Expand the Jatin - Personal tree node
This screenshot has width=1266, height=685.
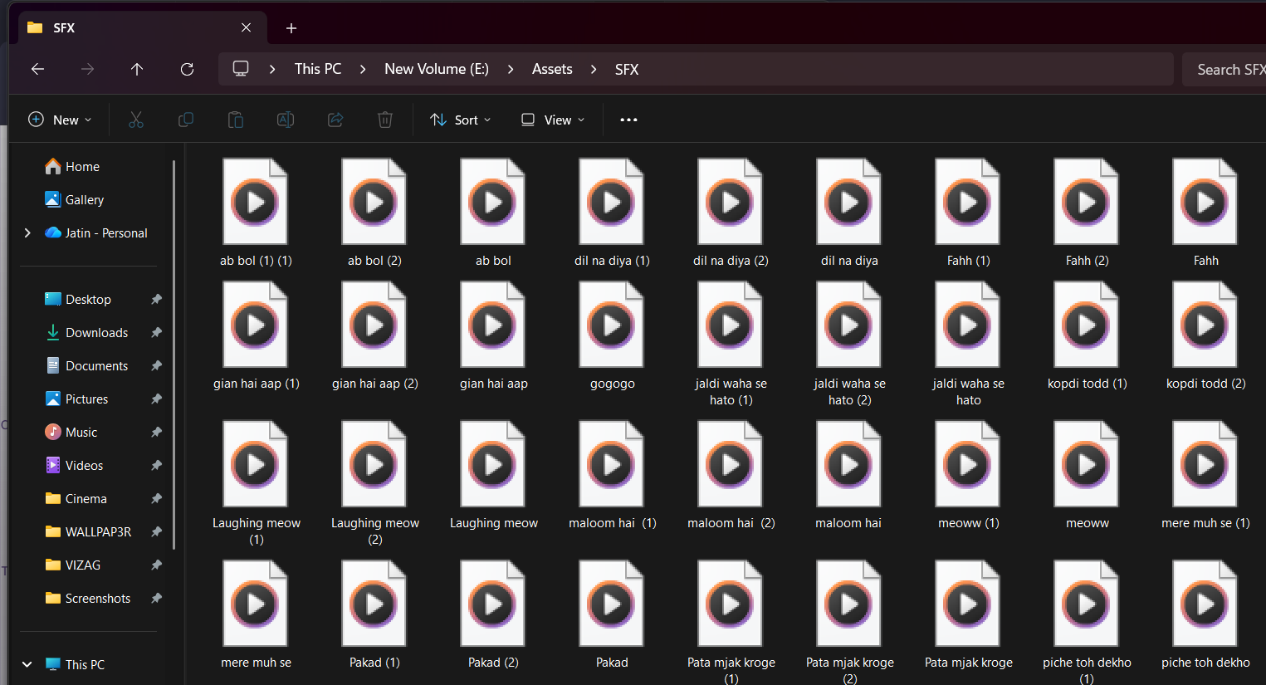click(27, 233)
